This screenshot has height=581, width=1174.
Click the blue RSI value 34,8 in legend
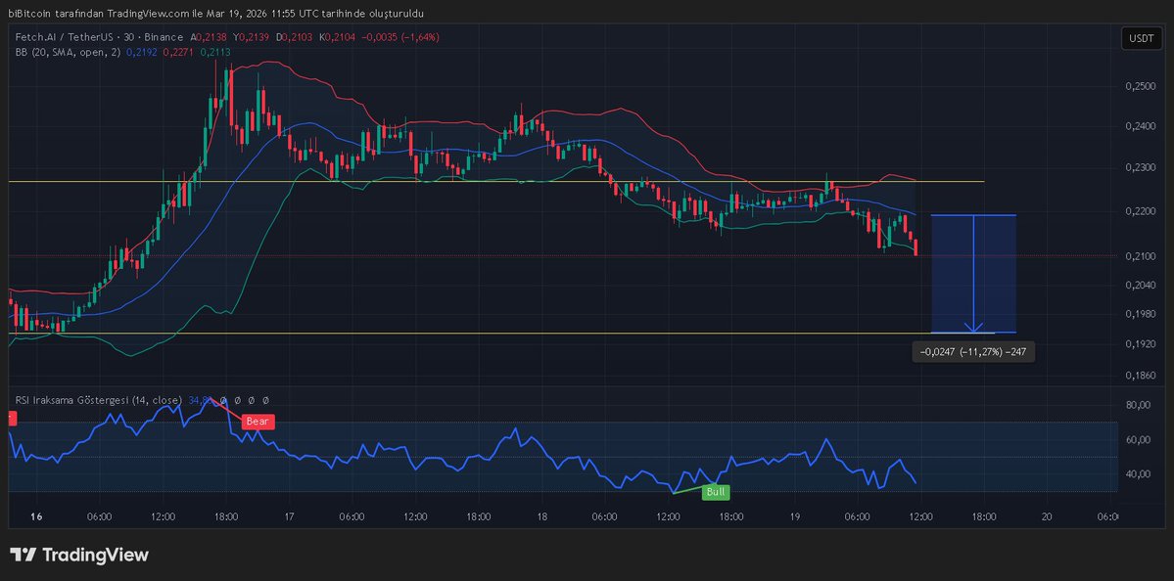(x=199, y=401)
